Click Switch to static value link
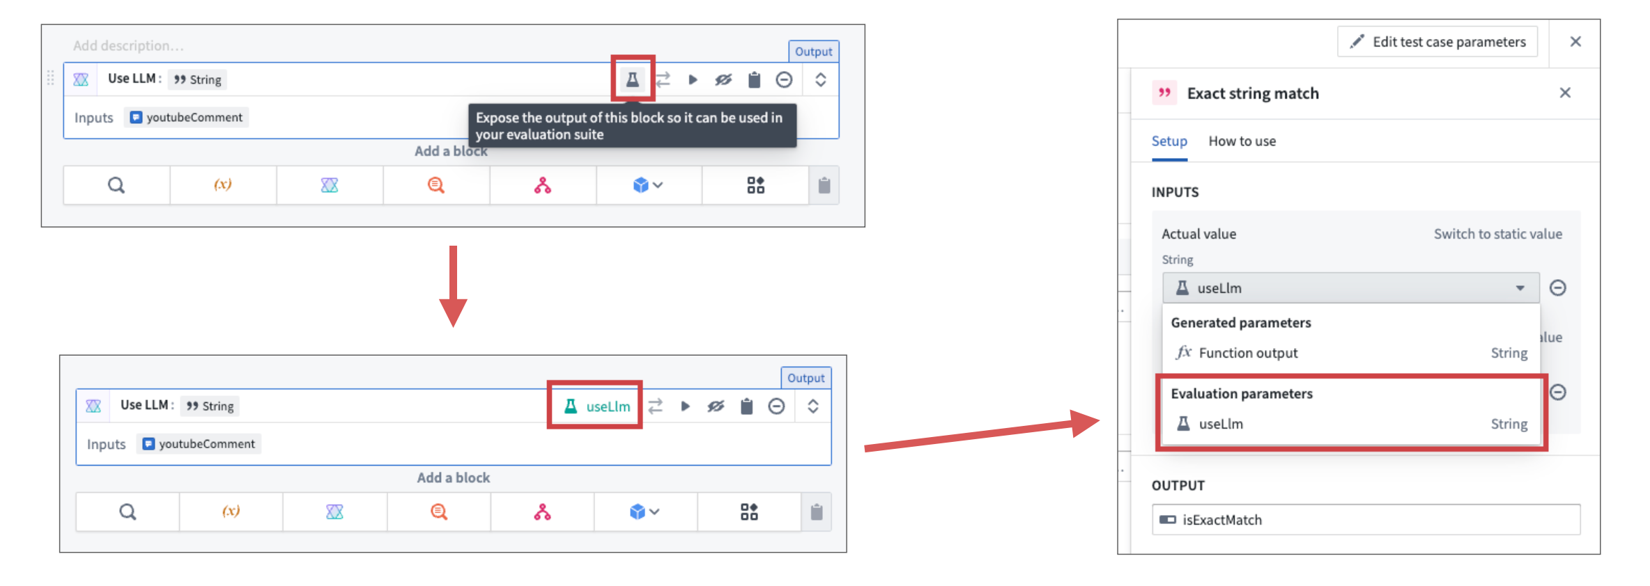 1497,234
